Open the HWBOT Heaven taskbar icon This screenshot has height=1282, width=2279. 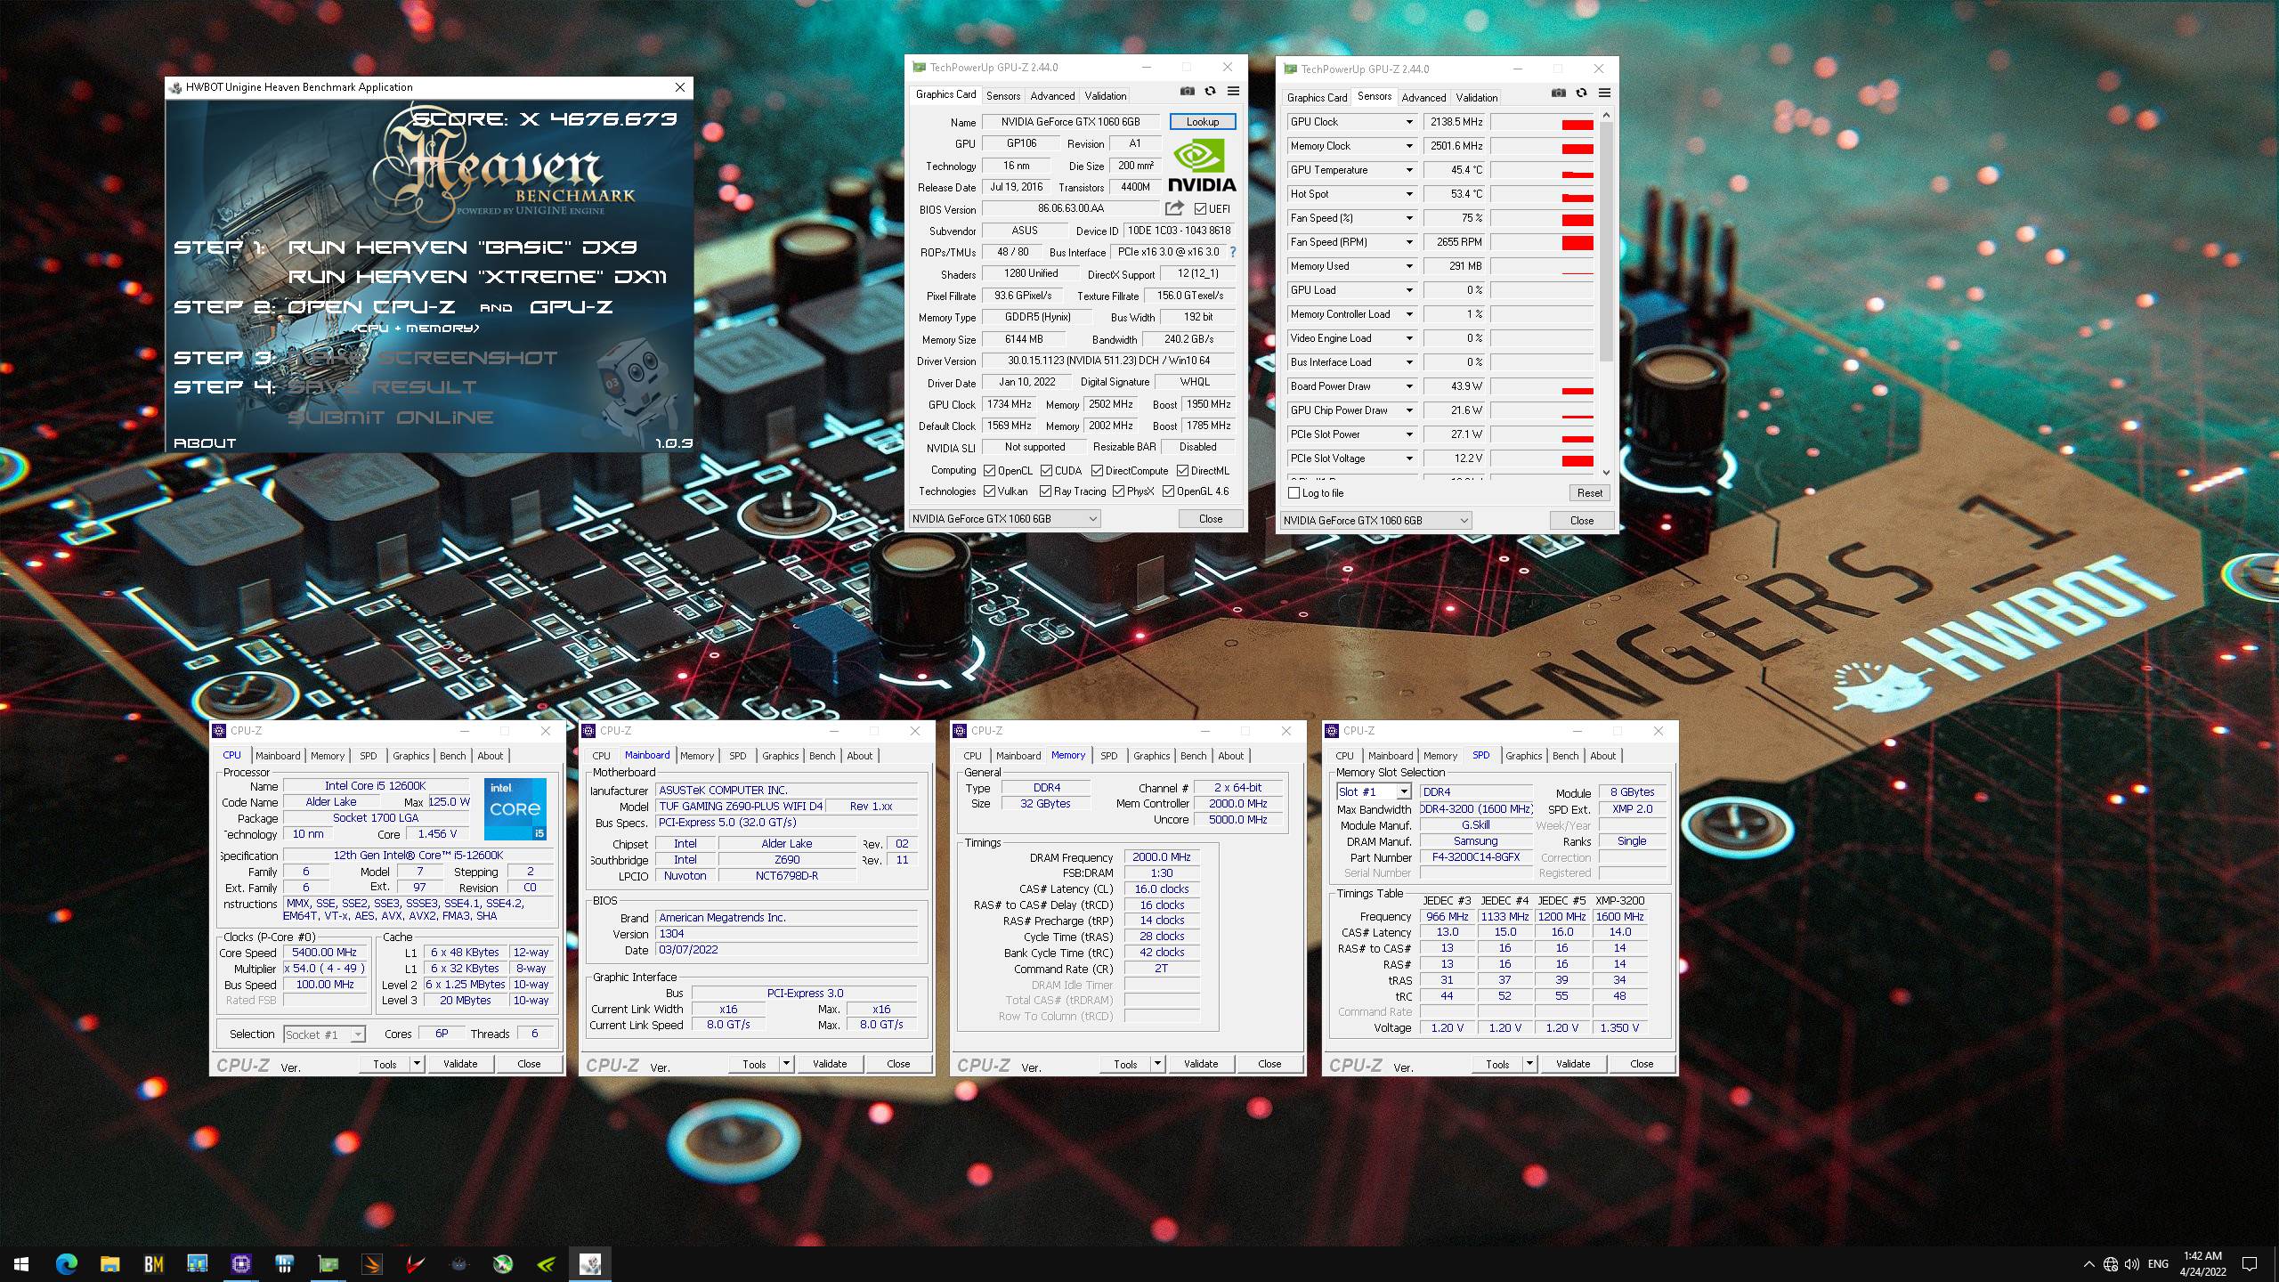coord(589,1263)
